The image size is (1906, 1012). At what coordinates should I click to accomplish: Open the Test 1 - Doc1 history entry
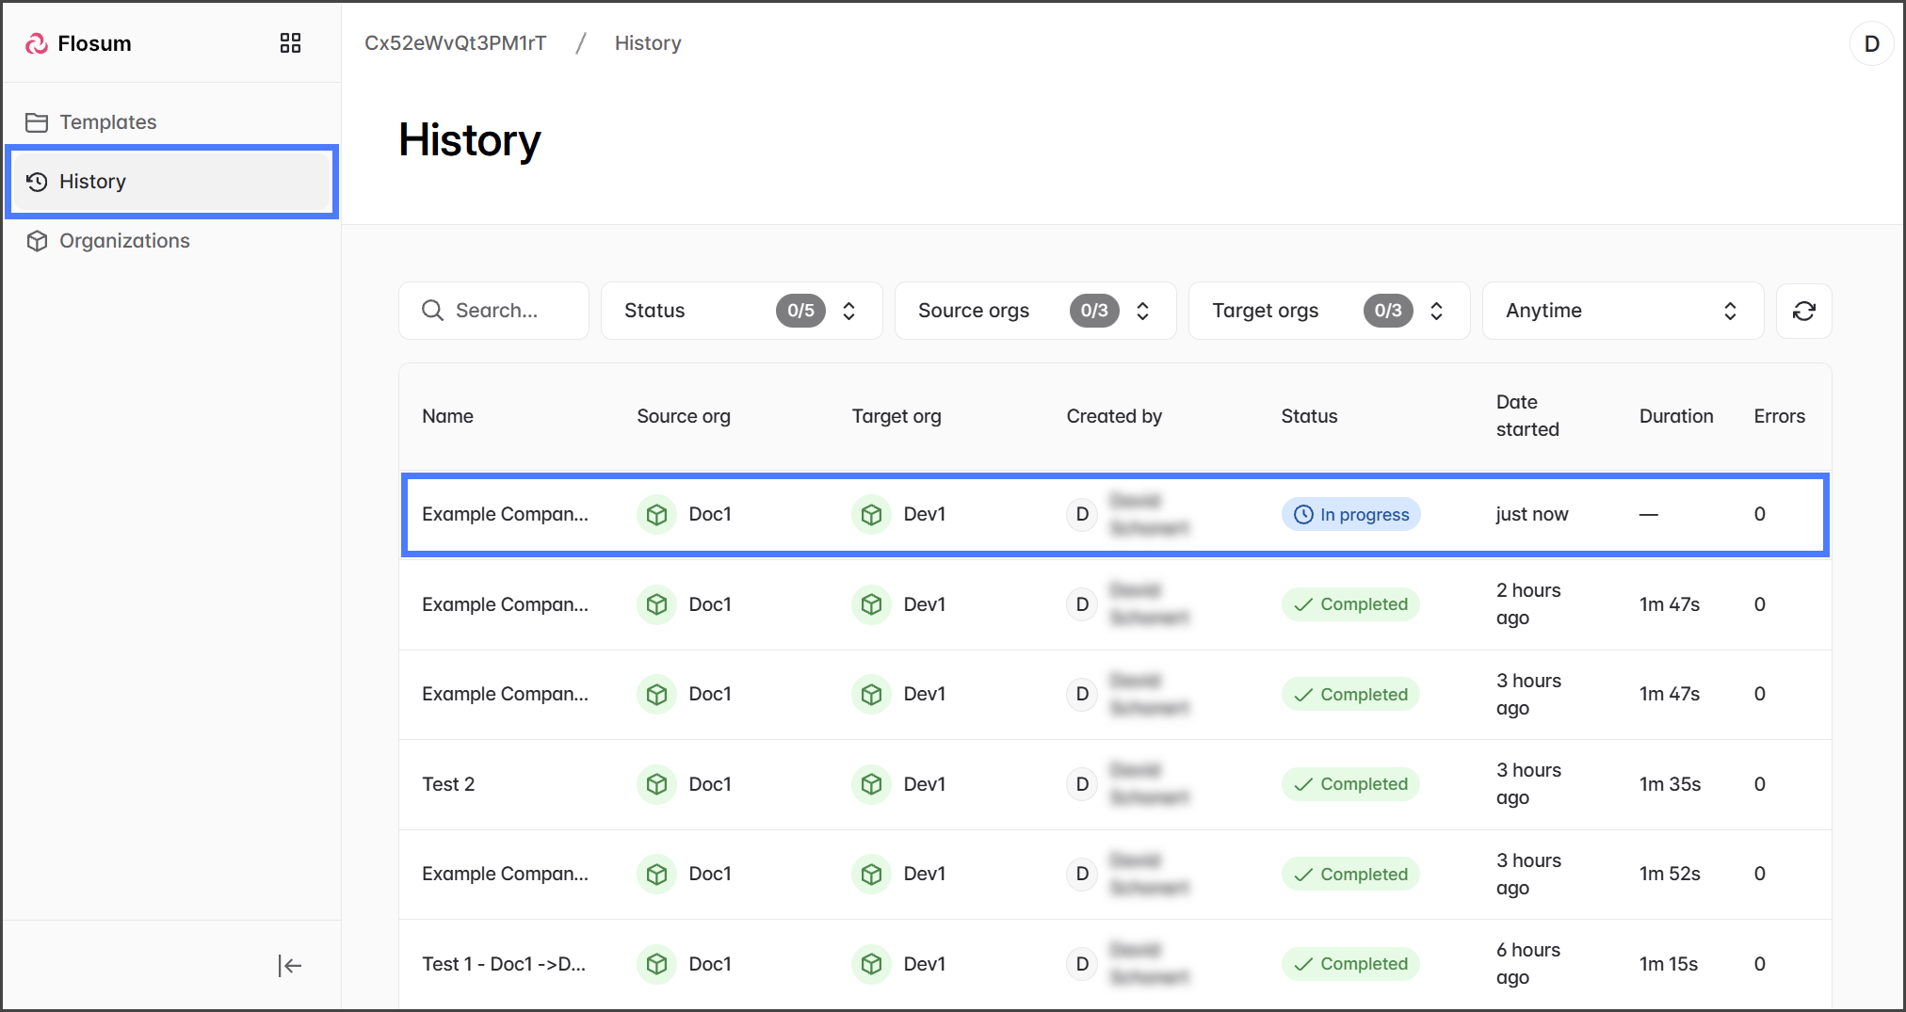[504, 964]
